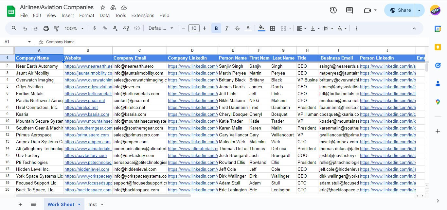Screen dimensions: 447x210
Task: Open text rotation options
Action: pyautogui.click(x=342, y=28)
